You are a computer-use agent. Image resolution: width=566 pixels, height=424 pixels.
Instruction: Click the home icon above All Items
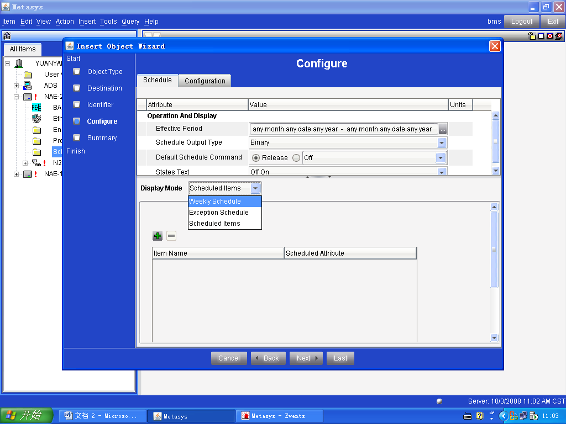(x=7, y=36)
